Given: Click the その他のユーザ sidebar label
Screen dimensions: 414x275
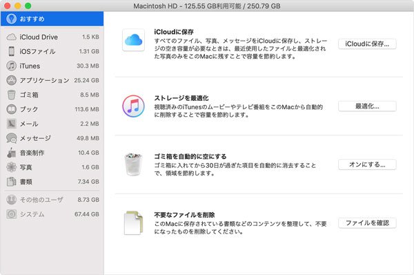Looking at the screenshot, I should 41,200.
